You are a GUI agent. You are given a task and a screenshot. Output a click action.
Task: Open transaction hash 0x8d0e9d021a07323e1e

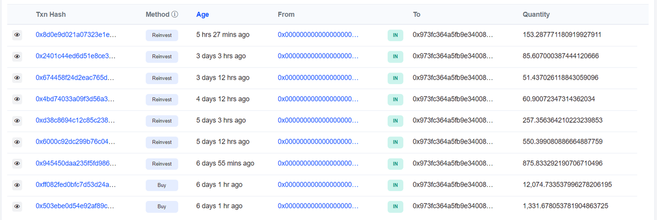click(x=76, y=35)
